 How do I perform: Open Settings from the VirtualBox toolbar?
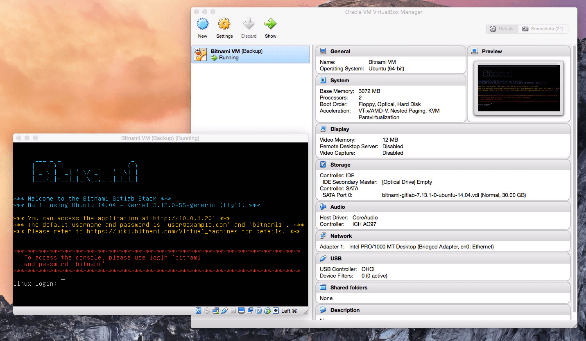pos(224,25)
